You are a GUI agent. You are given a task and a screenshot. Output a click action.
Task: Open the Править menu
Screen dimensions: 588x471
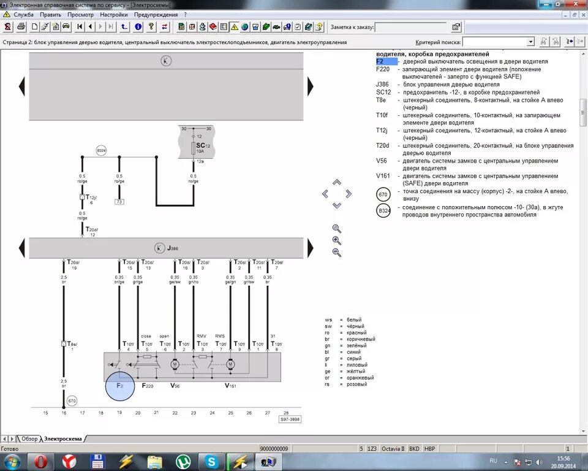[50, 15]
